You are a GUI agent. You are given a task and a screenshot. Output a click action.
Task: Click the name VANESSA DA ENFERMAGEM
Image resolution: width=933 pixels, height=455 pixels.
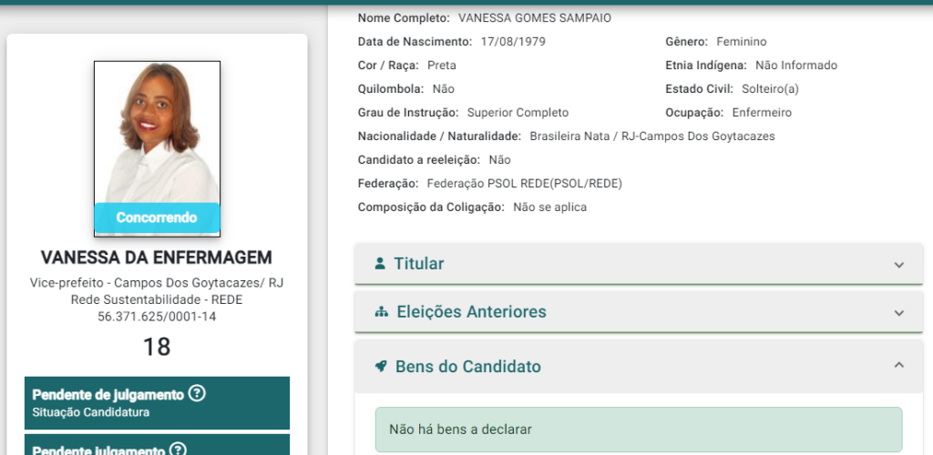[x=157, y=258]
